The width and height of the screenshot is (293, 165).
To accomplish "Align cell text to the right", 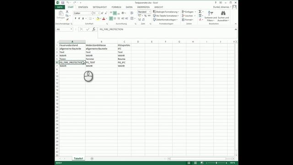I will (119, 18).
